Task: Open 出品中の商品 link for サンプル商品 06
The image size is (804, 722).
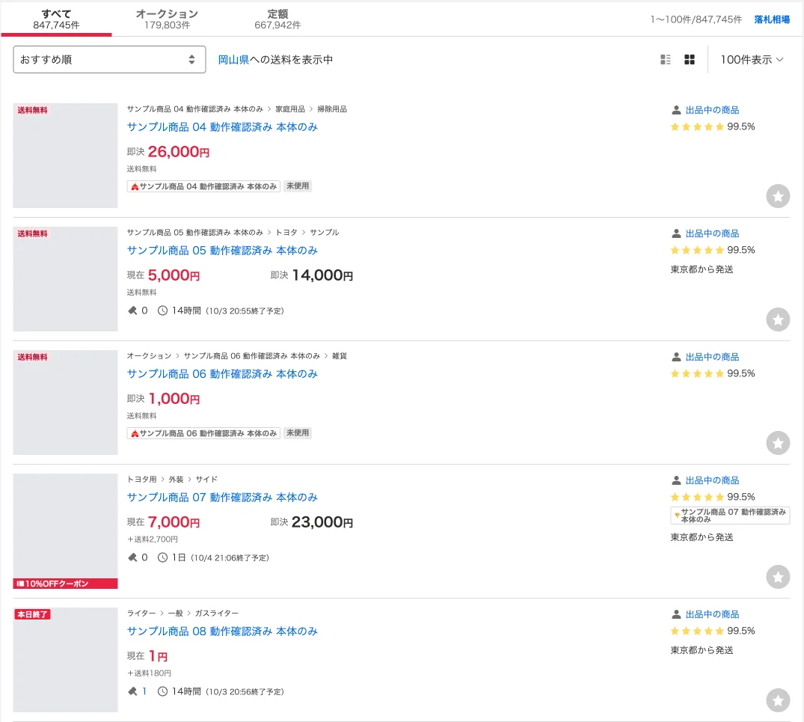Action: point(712,357)
